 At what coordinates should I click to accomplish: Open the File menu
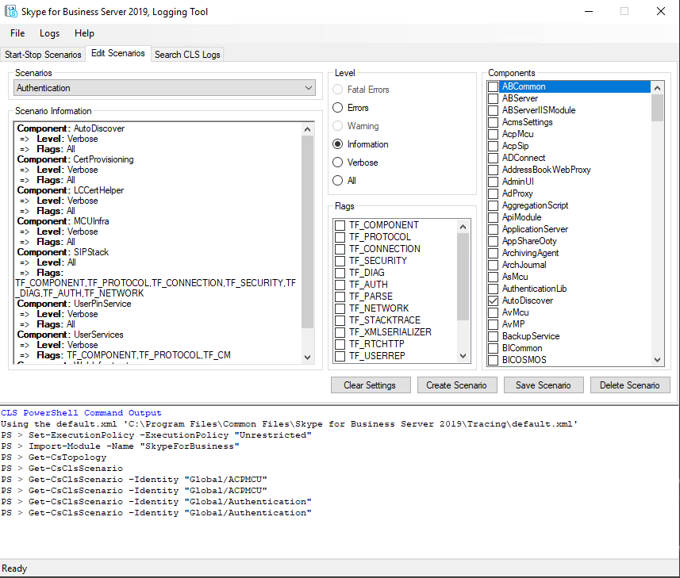(17, 33)
